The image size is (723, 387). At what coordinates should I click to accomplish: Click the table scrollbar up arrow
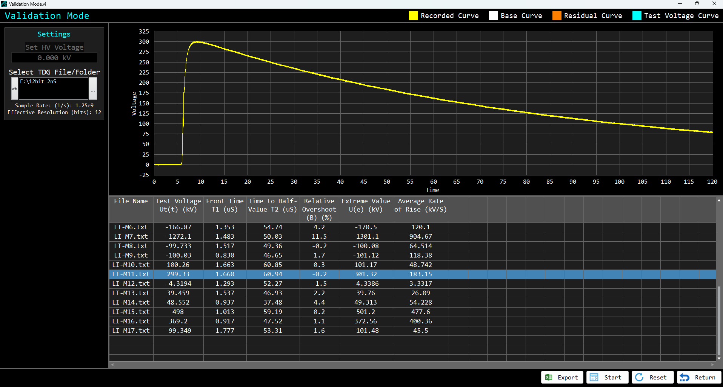[x=719, y=200]
